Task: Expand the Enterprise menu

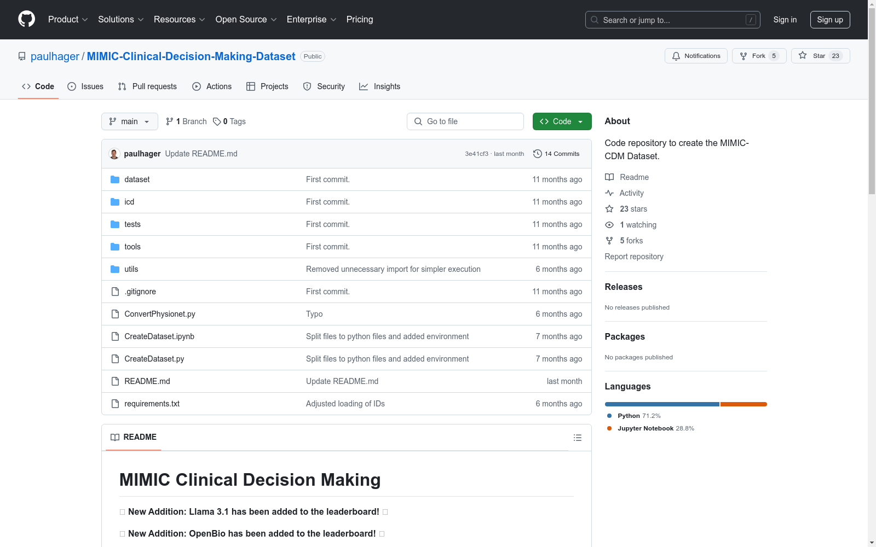Action: [x=312, y=20]
